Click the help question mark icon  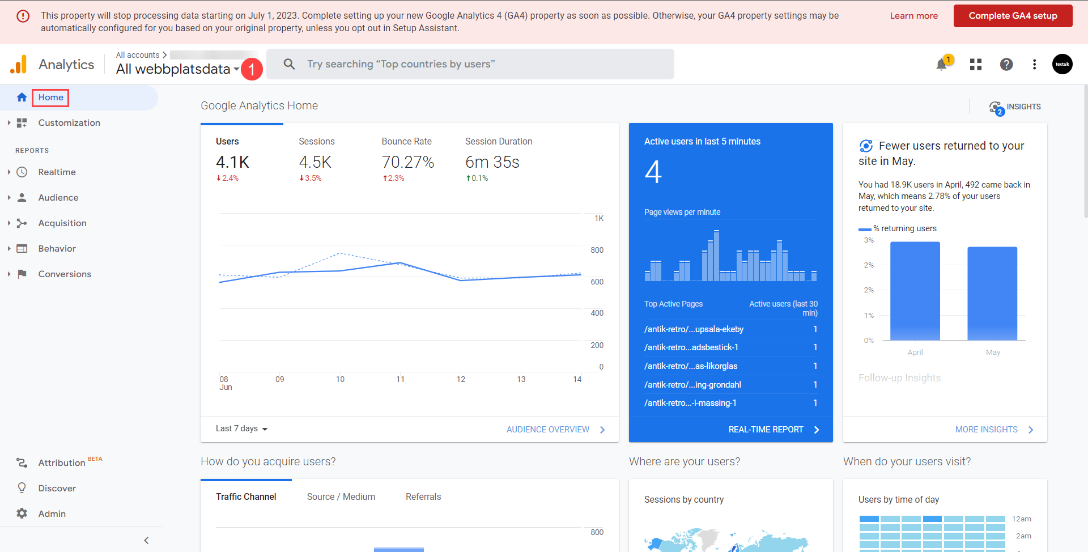pyautogui.click(x=1006, y=65)
